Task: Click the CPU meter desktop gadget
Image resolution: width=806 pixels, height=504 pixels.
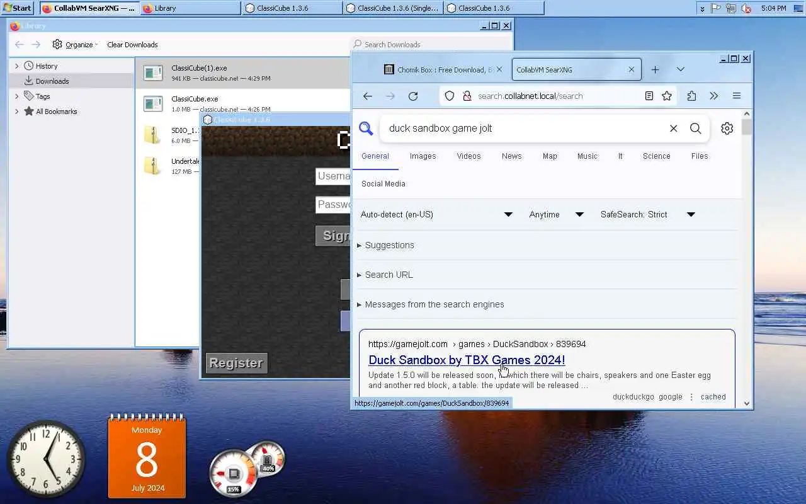Action: [234, 473]
